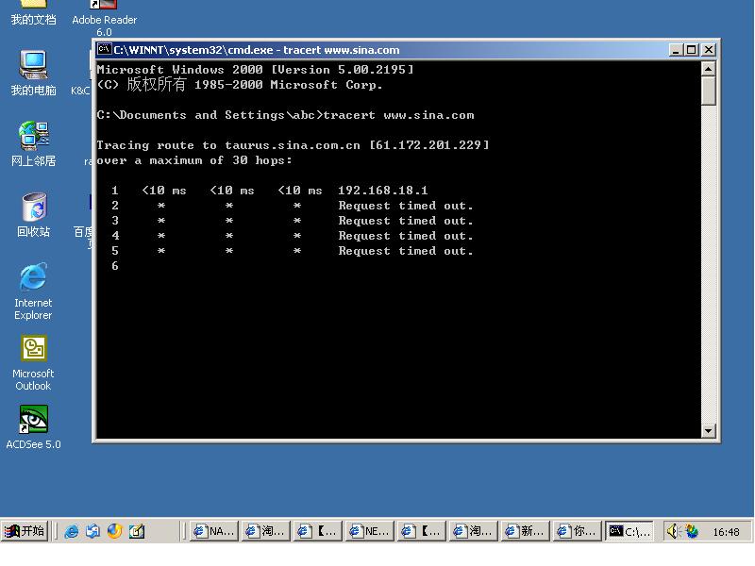Screen dimensions: 755x566
Task: Close the cmd.exe tracert window
Action: [x=709, y=50]
